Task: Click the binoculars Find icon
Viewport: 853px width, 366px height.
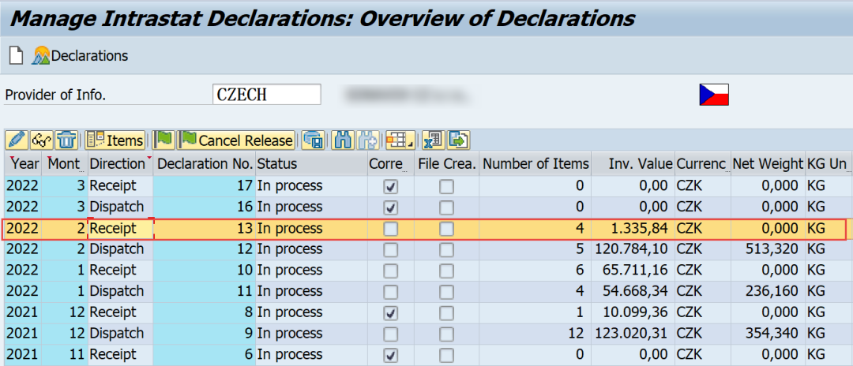Action: [x=343, y=140]
